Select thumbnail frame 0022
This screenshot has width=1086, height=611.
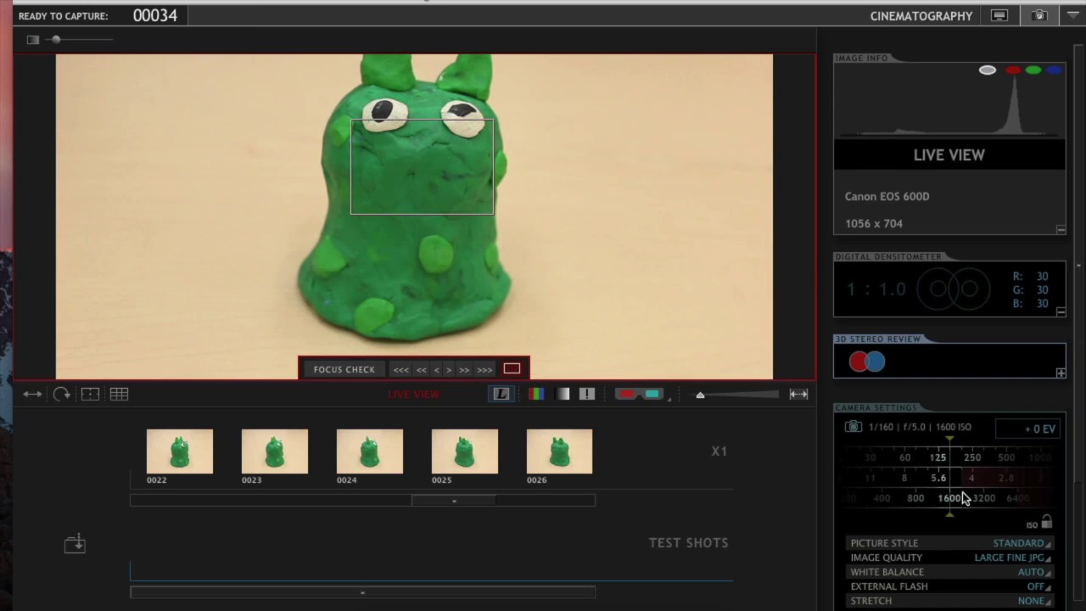pyautogui.click(x=180, y=451)
